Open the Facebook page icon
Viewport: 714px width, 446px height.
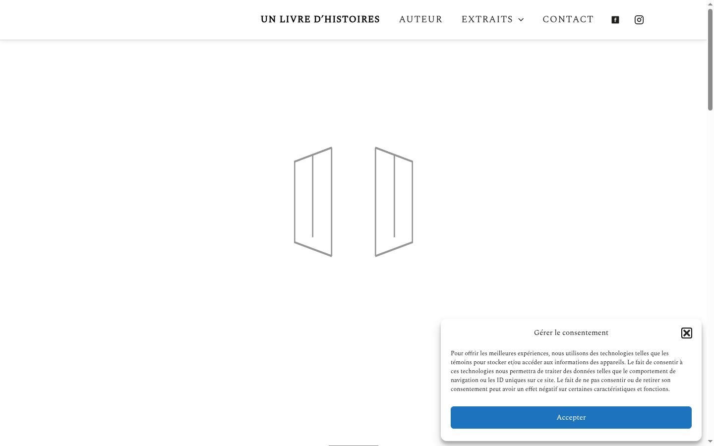pyautogui.click(x=615, y=20)
